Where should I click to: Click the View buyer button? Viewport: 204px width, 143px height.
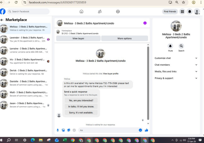point(78,39)
